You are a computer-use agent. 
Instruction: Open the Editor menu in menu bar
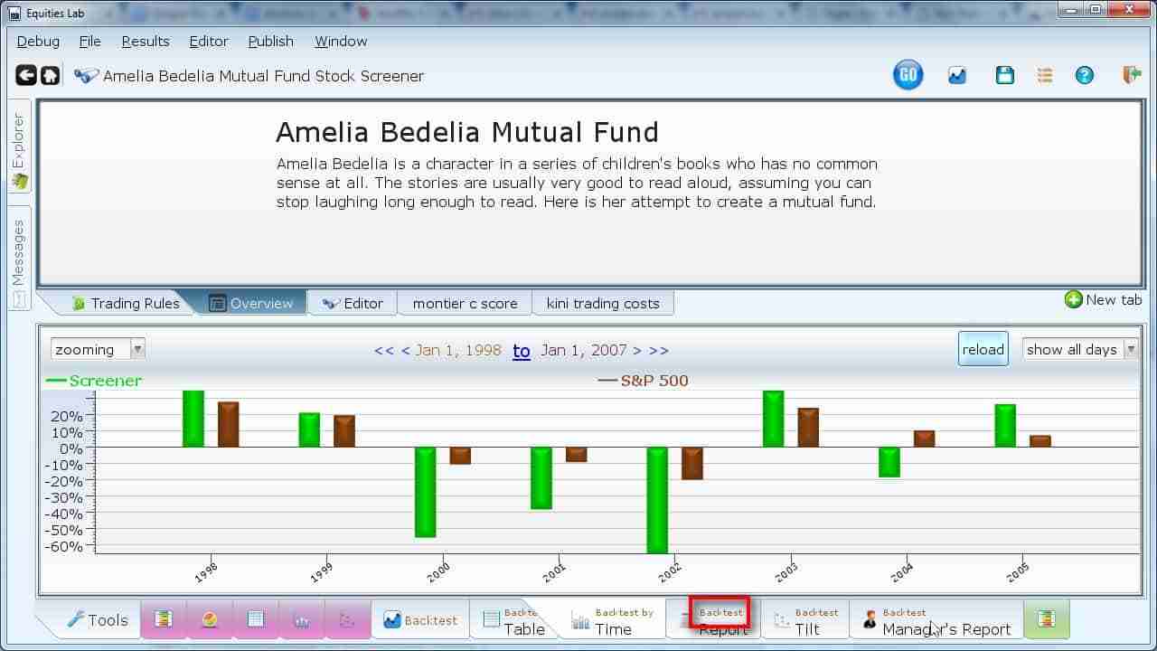coord(209,42)
